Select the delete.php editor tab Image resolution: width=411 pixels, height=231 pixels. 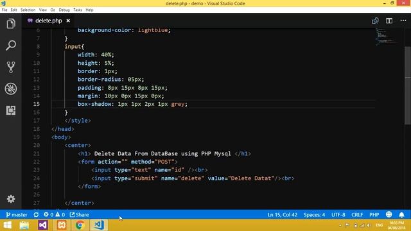pos(49,21)
